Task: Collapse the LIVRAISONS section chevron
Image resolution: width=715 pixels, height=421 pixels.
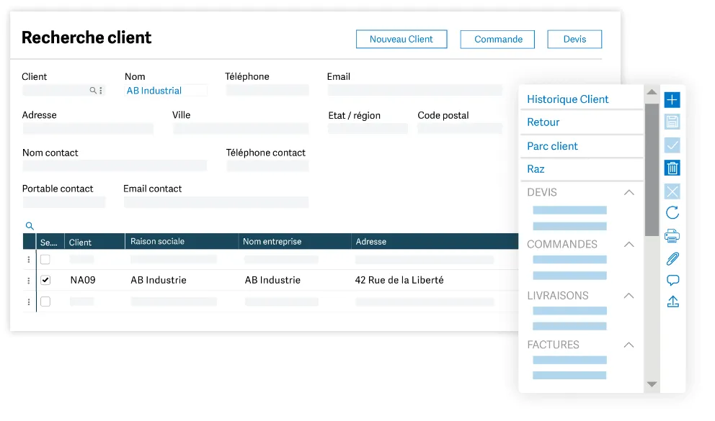Action: click(629, 296)
